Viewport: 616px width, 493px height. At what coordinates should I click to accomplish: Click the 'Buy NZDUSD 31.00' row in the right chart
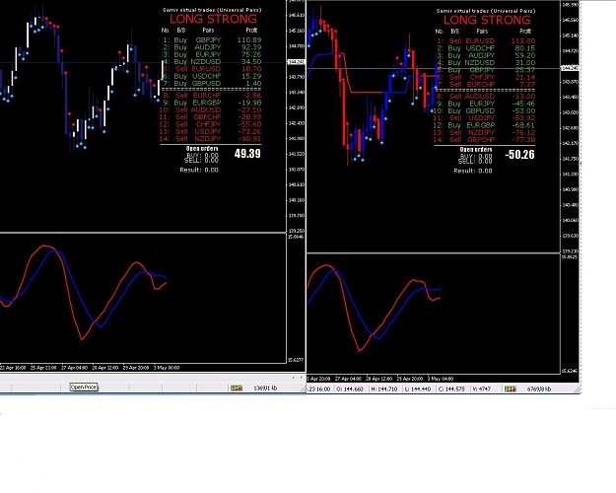pos(486,62)
